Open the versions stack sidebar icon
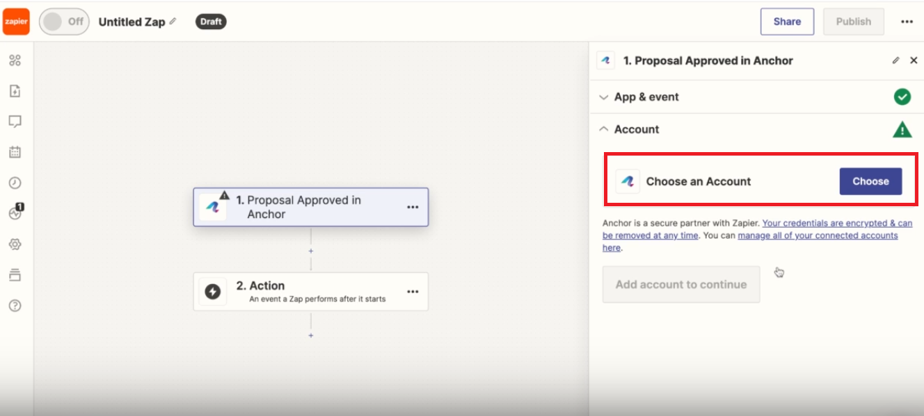The height and width of the screenshot is (416, 924). click(x=15, y=275)
